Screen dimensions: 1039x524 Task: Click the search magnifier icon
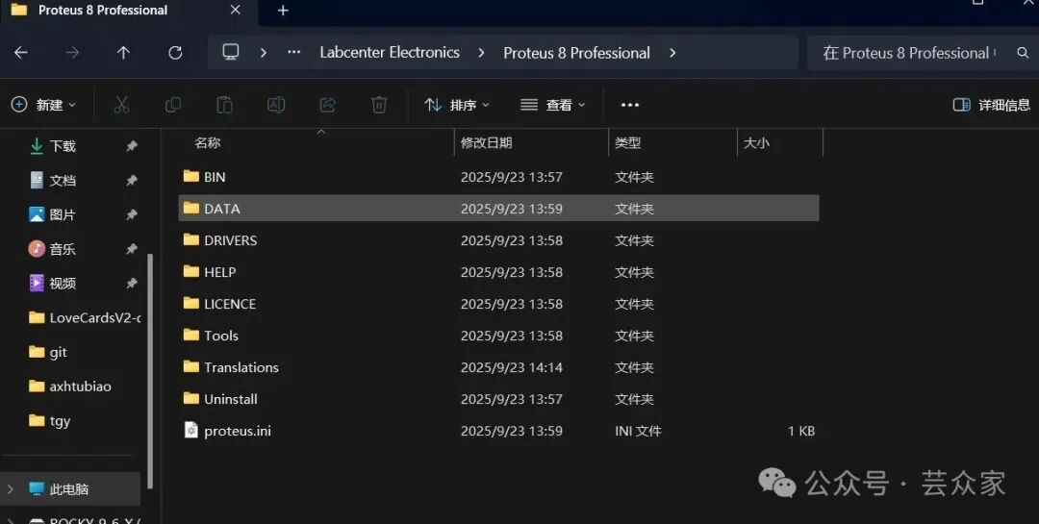click(x=1023, y=52)
